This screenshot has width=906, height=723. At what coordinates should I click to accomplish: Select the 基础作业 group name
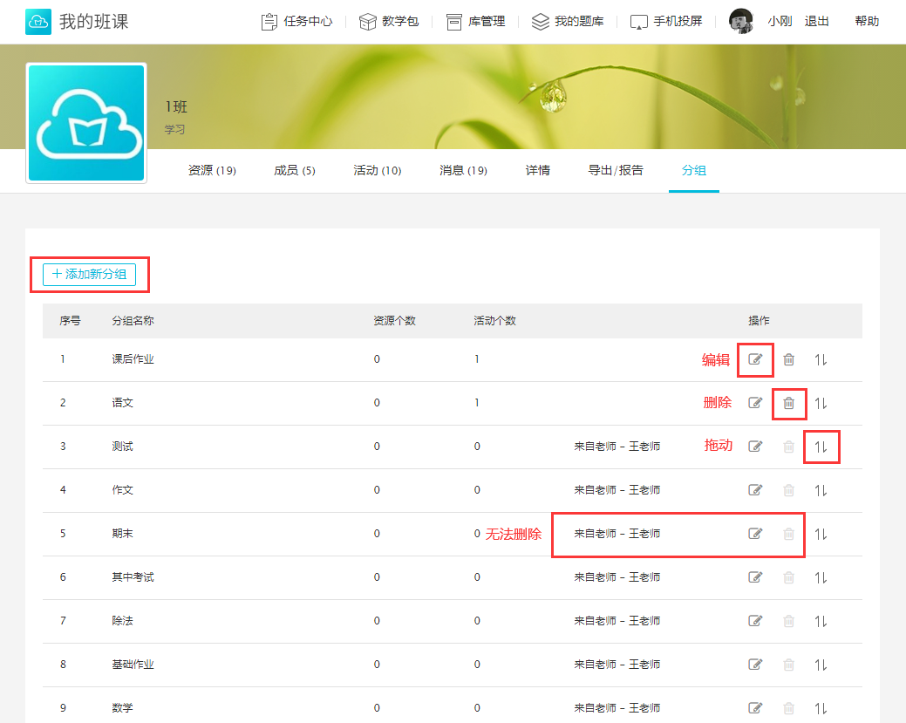click(133, 665)
